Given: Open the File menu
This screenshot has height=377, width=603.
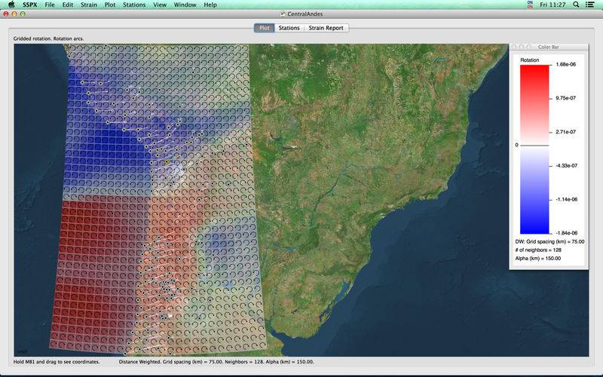Looking at the screenshot, I should click(50, 5).
